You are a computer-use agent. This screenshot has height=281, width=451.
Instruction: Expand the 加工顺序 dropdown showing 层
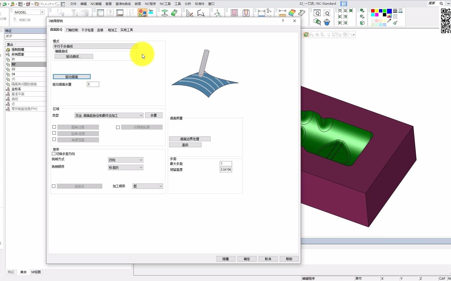[x=148, y=186]
